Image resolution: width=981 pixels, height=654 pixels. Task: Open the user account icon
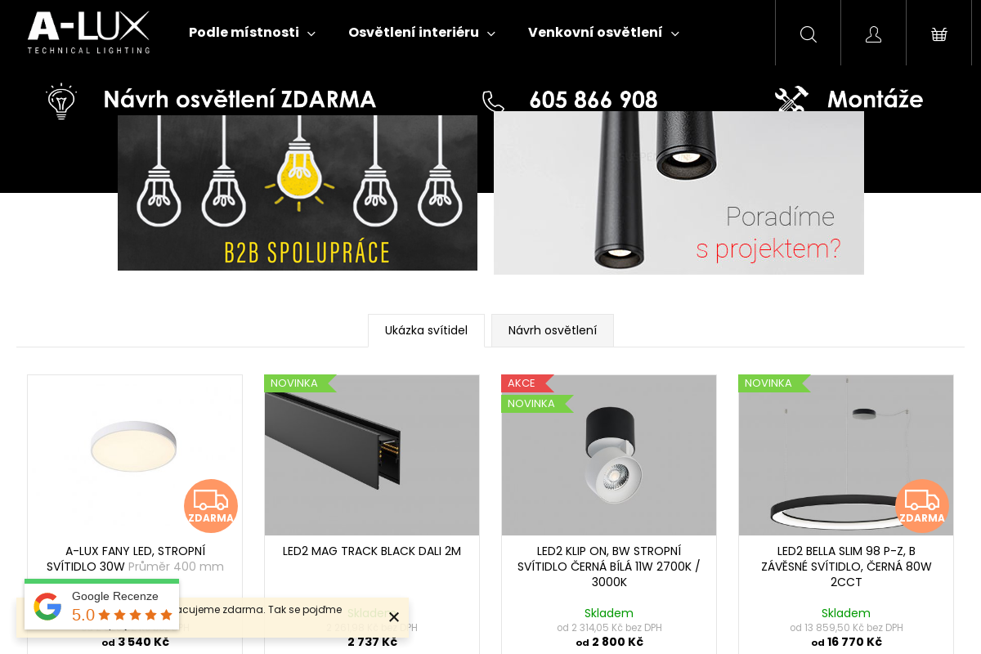point(873,34)
